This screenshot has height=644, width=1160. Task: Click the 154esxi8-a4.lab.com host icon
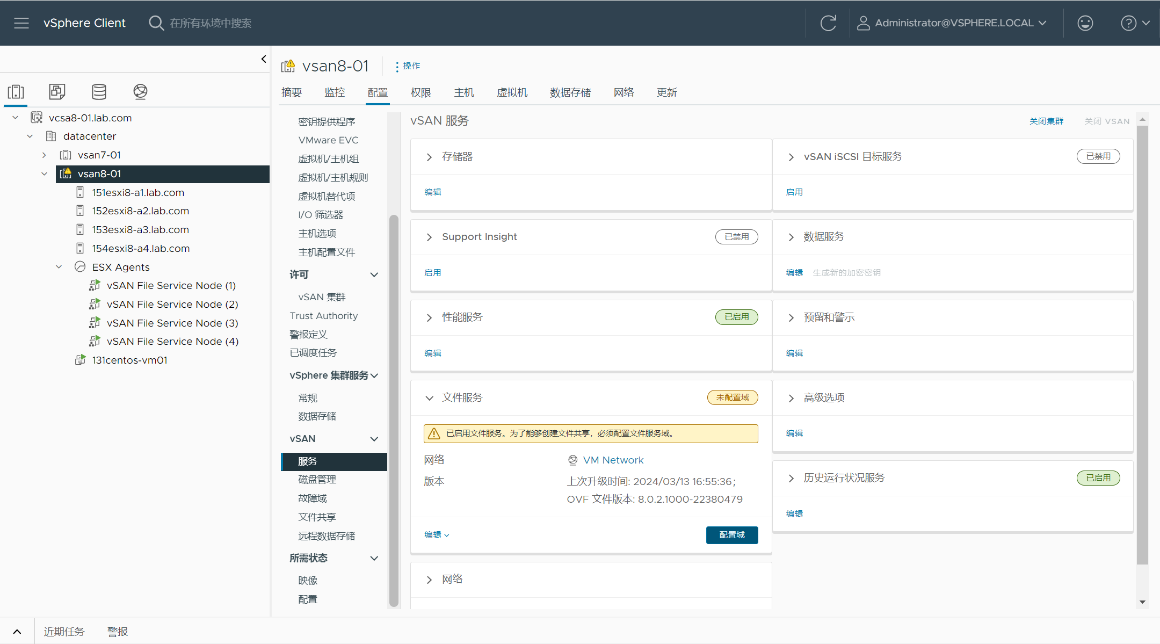(80, 248)
